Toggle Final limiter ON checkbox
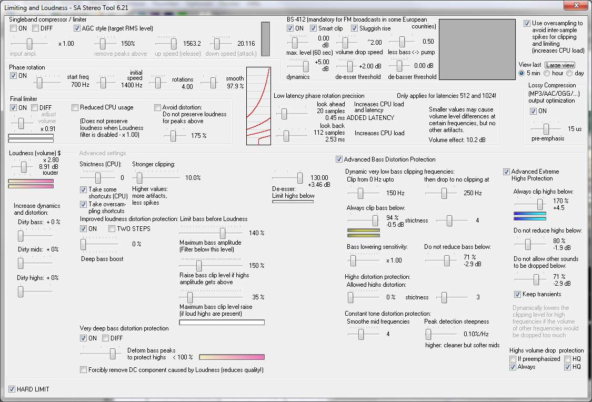 click(x=13, y=107)
